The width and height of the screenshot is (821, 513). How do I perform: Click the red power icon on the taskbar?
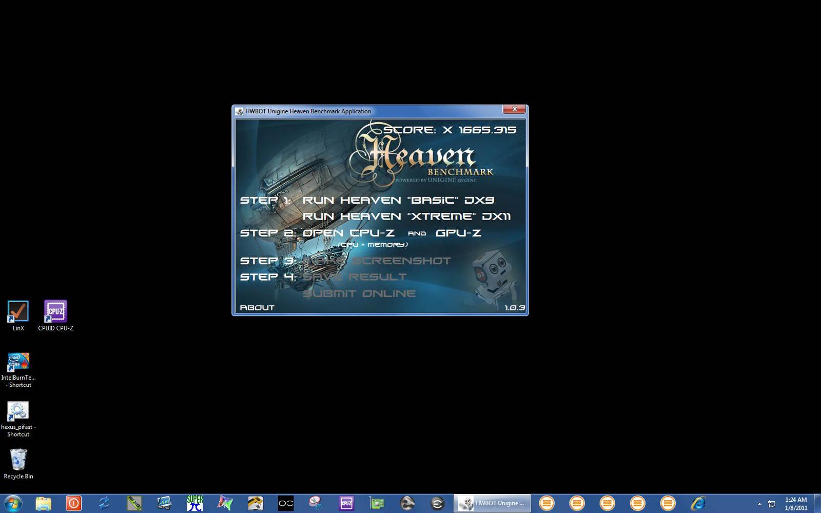coord(73,503)
